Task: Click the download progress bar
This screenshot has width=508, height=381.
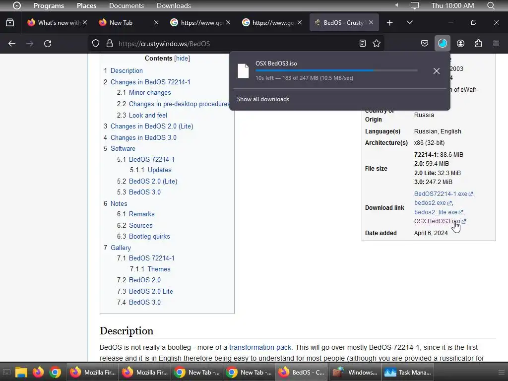Action: 336,70
